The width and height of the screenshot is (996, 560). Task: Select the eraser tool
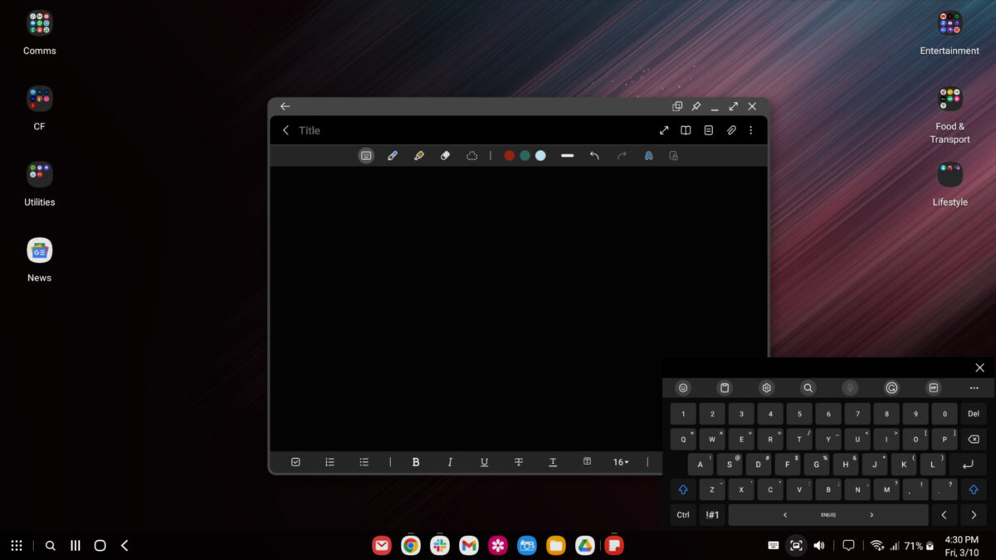(446, 155)
